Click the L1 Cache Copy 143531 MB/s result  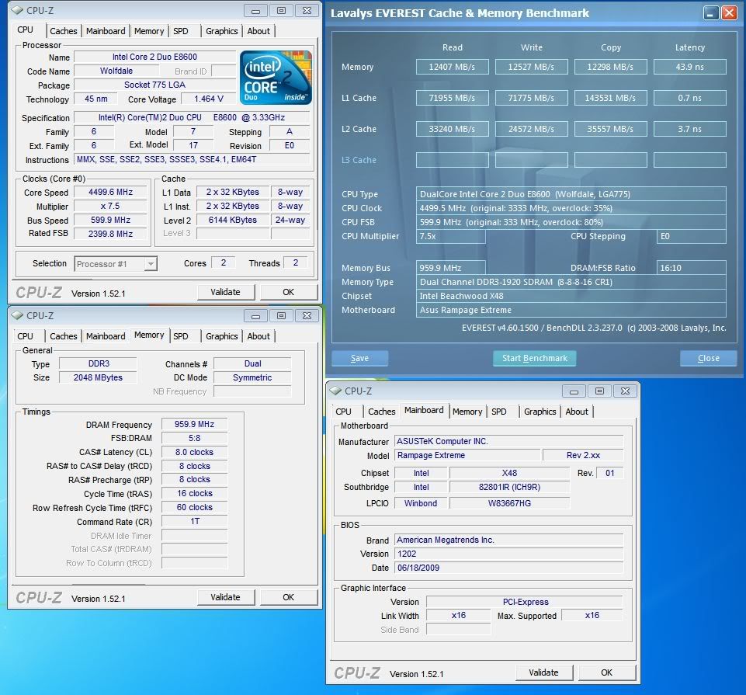coord(610,98)
